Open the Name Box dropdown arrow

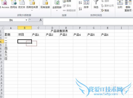(26, 20)
